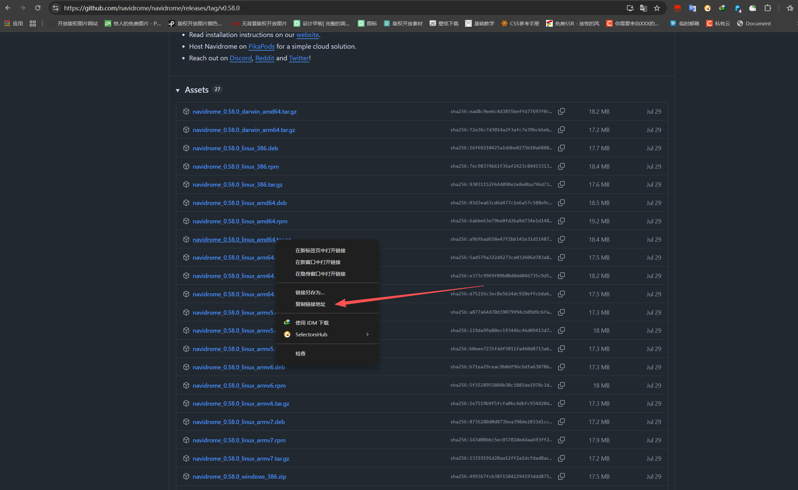Image resolution: width=798 pixels, height=490 pixels.
Task: Choose 在新标签页中打开链接 menu entry
Action: (320, 250)
